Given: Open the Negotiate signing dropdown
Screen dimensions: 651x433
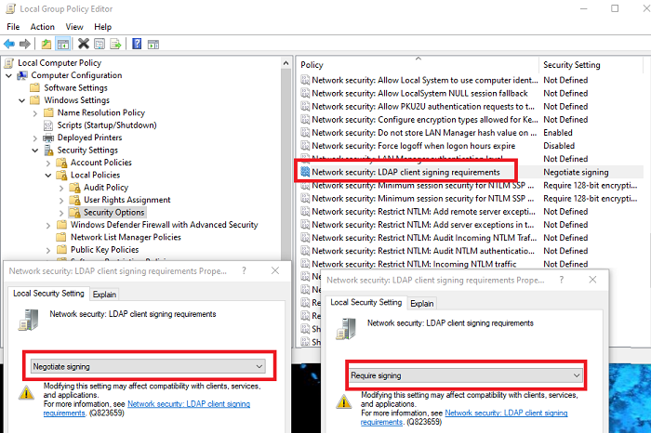Looking at the screenshot, I should [148, 366].
